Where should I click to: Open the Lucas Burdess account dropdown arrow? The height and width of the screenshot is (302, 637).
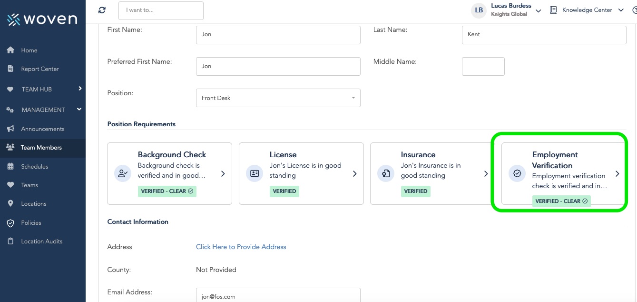[539, 10]
